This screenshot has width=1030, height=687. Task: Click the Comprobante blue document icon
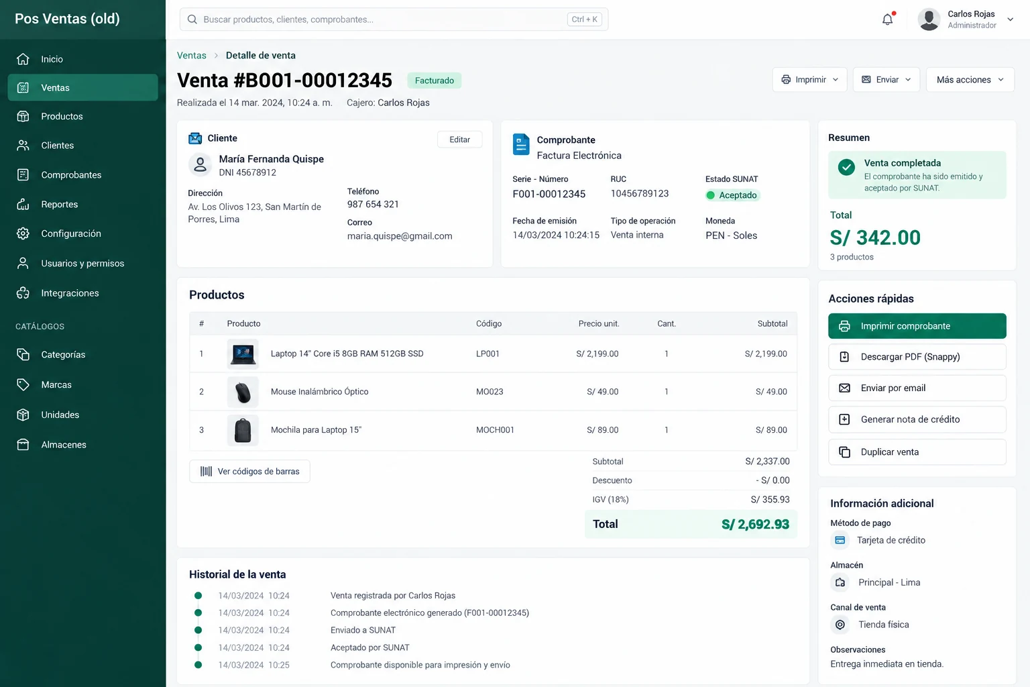[x=521, y=144]
